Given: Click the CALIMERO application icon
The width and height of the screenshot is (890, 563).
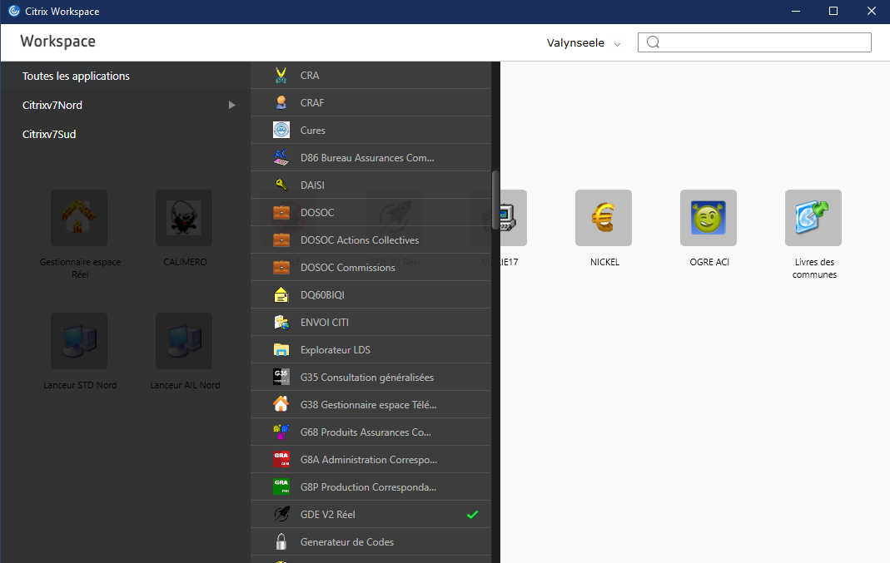Looking at the screenshot, I should click(184, 218).
